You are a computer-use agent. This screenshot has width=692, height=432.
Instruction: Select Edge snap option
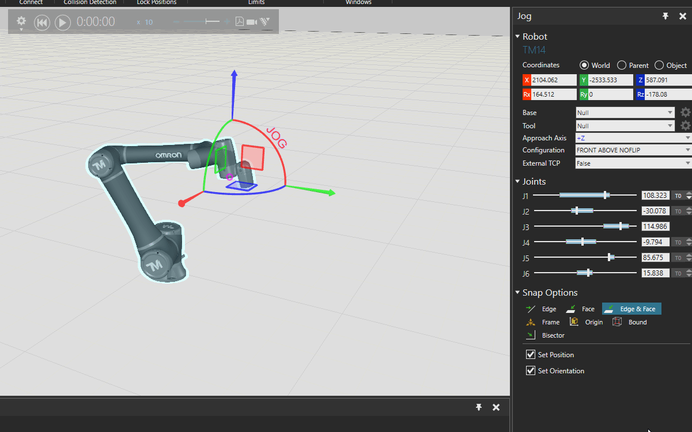point(541,309)
